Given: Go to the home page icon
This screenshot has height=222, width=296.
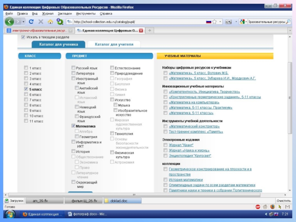Looking at the screenshot, I should click(x=50, y=22).
